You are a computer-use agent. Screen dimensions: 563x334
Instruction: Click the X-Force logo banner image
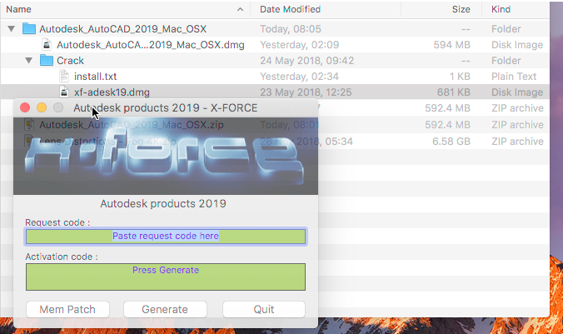pos(166,157)
